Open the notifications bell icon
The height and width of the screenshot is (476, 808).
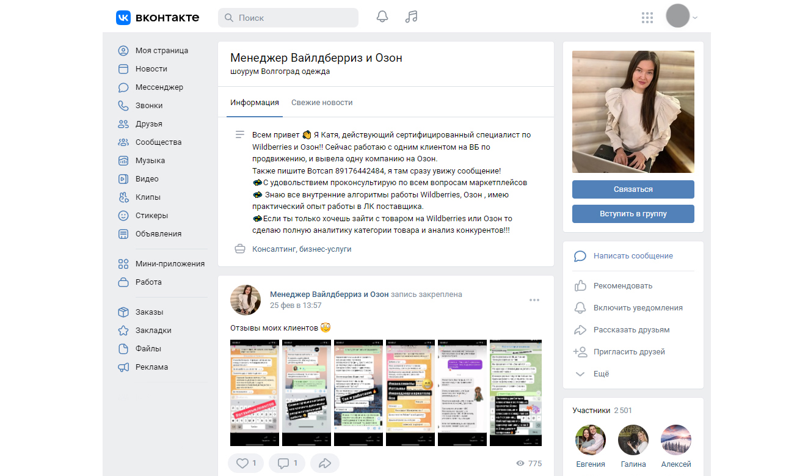(x=382, y=17)
